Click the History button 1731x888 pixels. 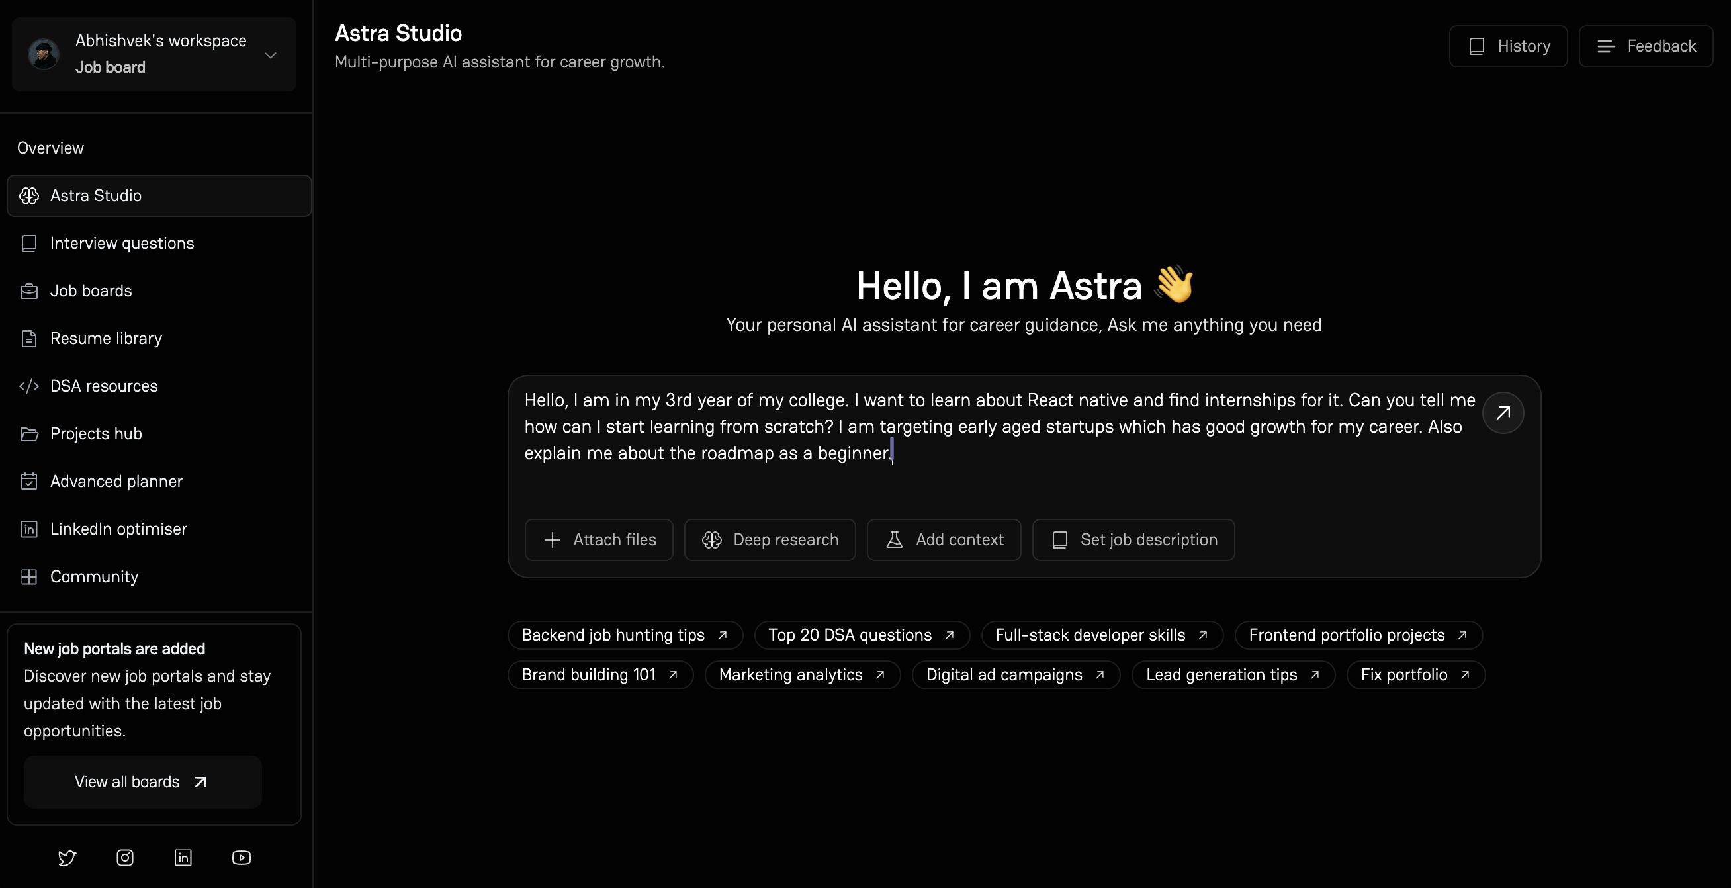click(1508, 46)
